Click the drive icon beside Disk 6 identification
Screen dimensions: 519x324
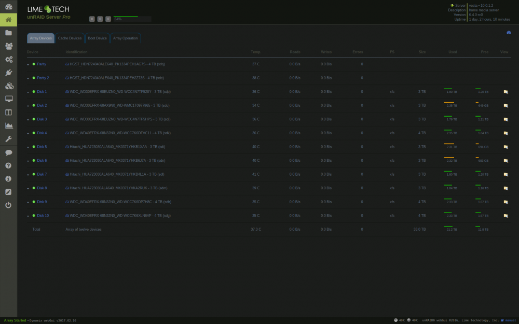pyautogui.click(x=67, y=161)
